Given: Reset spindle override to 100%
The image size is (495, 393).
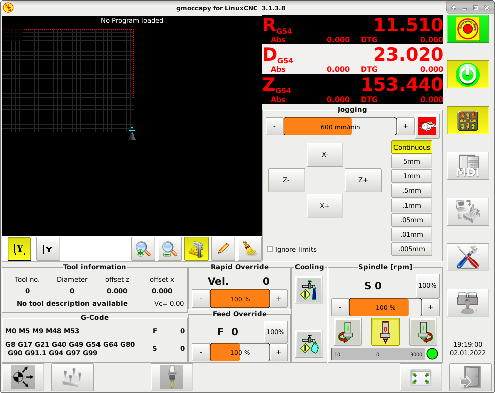Looking at the screenshot, I should pos(428,285).
